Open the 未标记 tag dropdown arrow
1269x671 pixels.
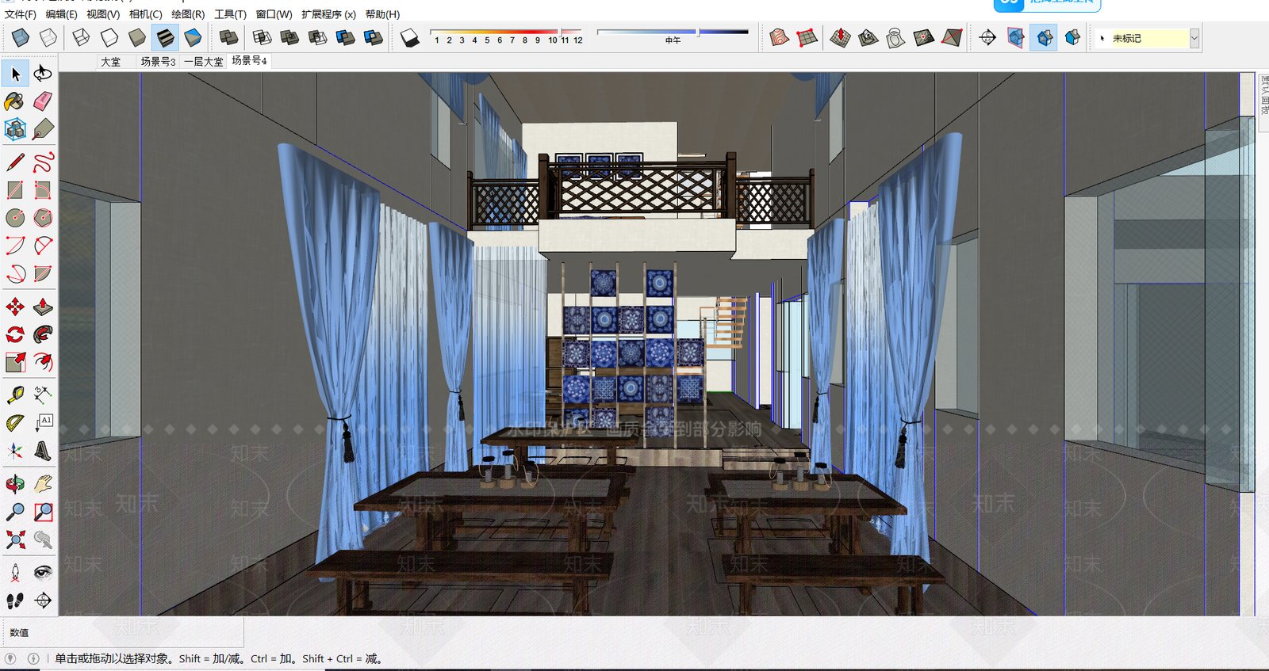[1194, 38]
